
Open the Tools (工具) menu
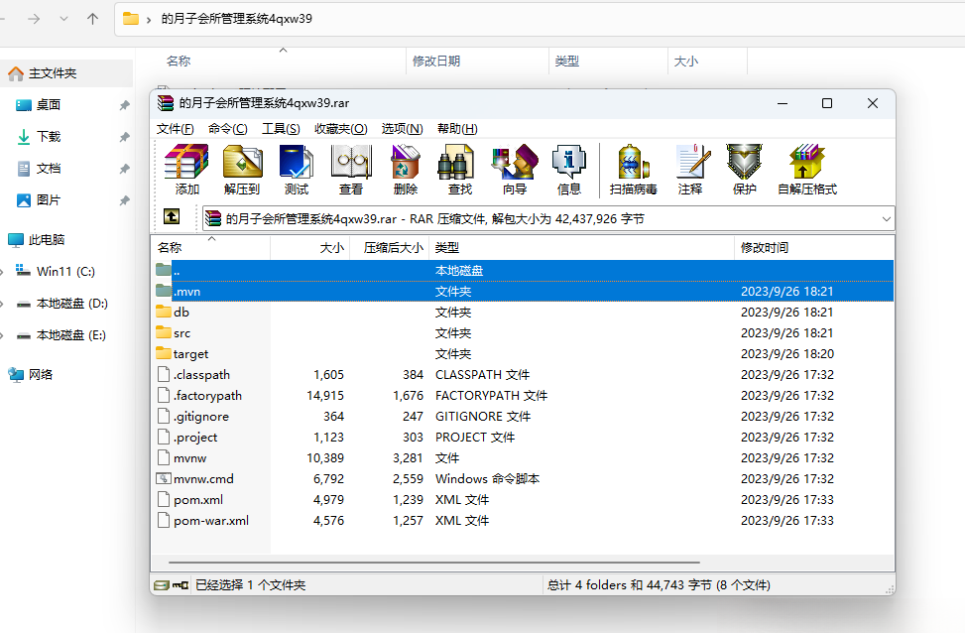coord(281,129)
